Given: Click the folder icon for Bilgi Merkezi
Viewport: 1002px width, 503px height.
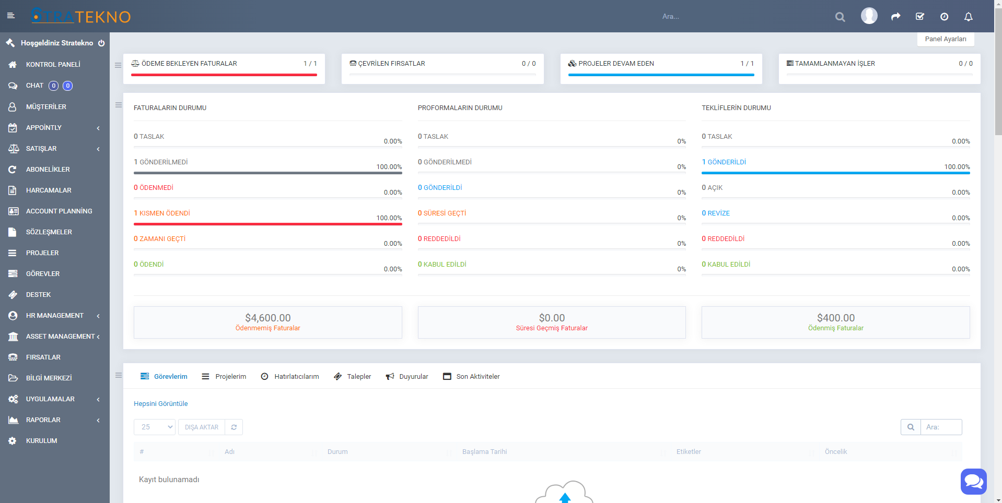Looking at the screenshot, I should [x=13, y=378].
